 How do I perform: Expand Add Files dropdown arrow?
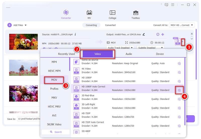point(26,25)
